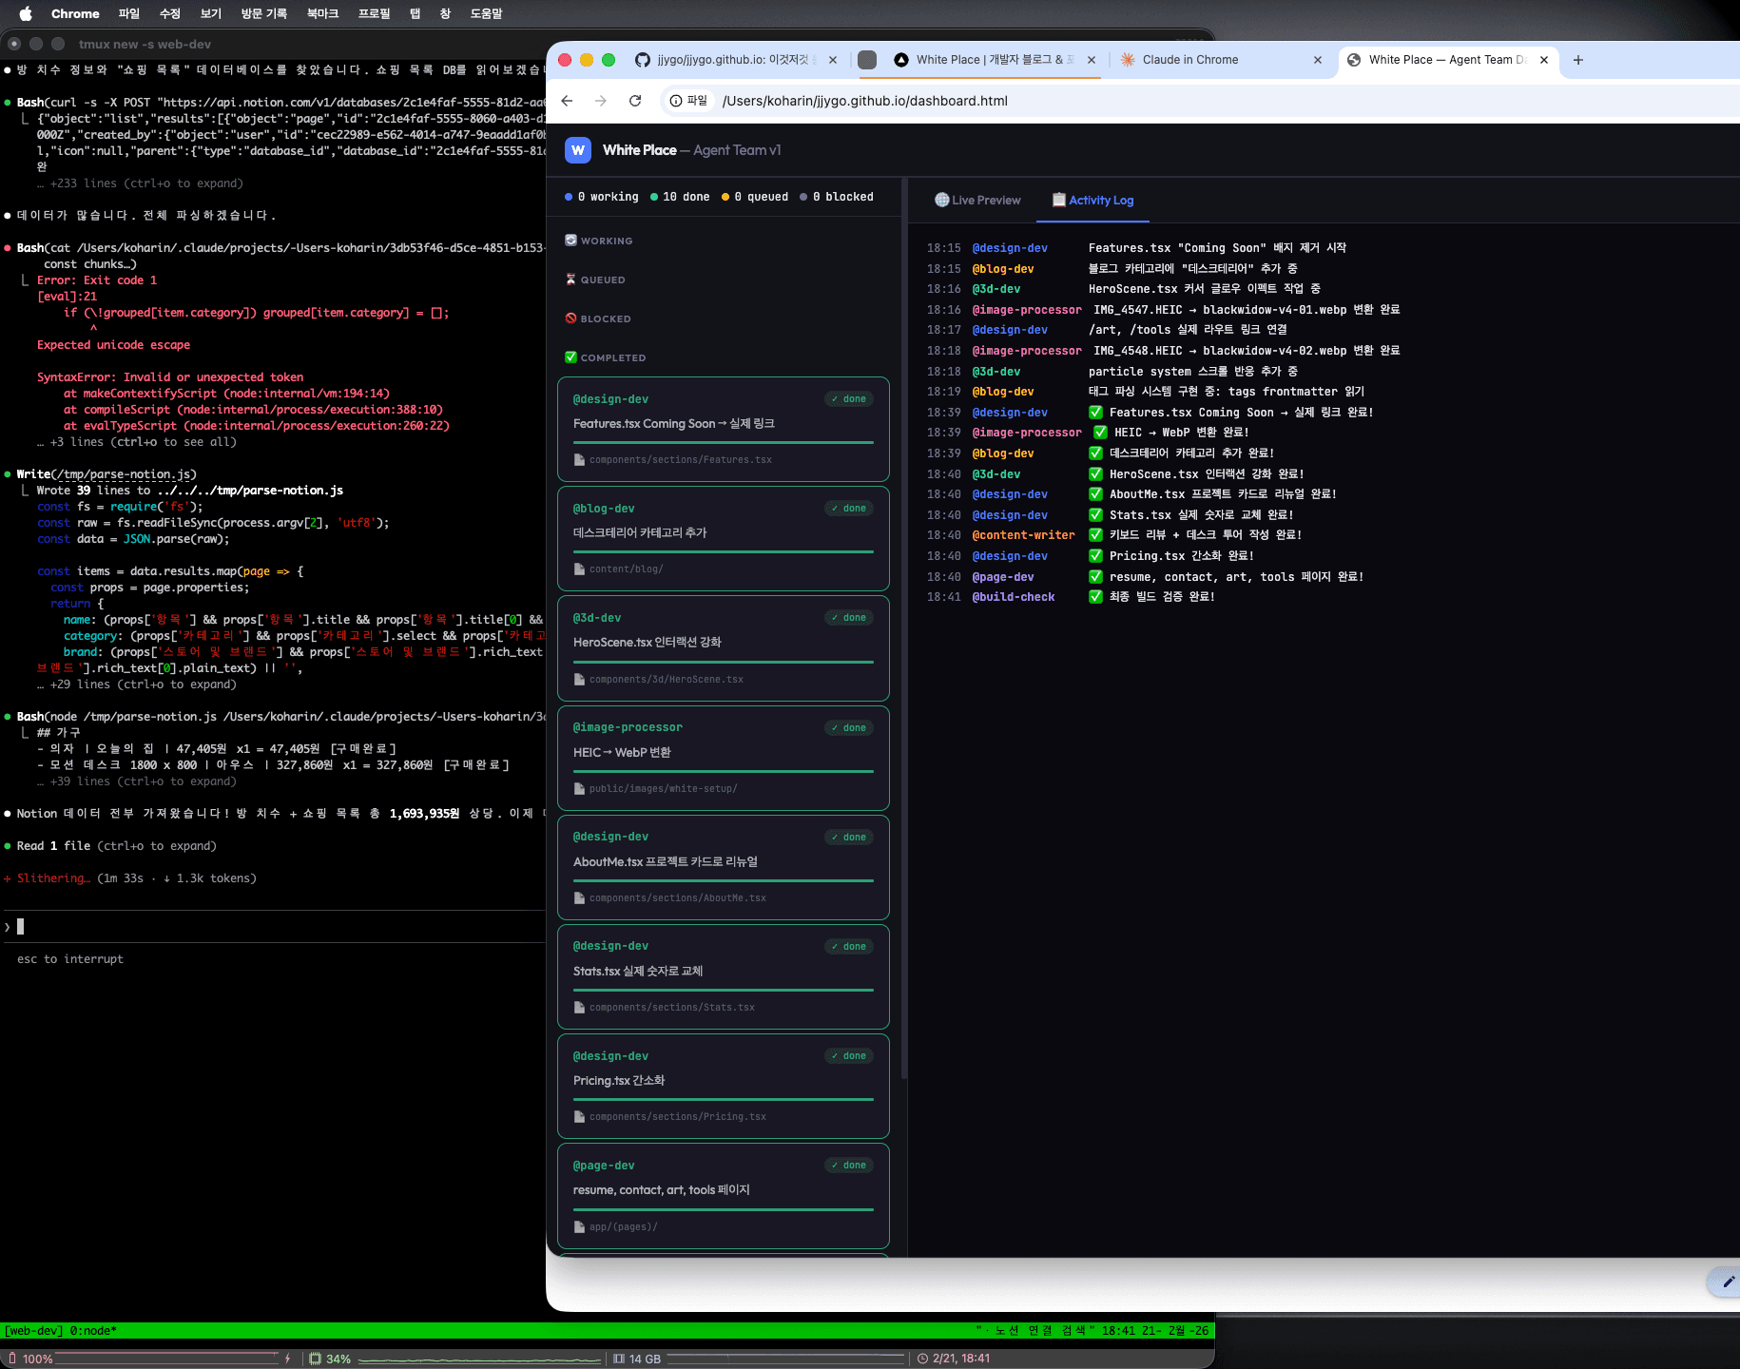Toggle the done badge on HEIC WebP card
The width and height of the screenshot is (1740, 1369).
848,728
